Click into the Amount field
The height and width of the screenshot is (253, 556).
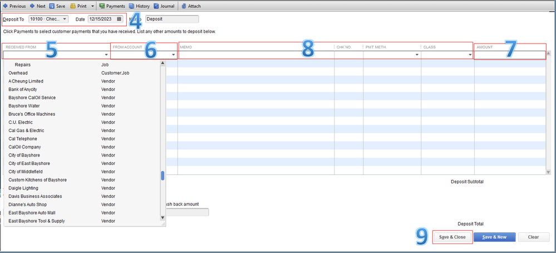click(510, 55)
